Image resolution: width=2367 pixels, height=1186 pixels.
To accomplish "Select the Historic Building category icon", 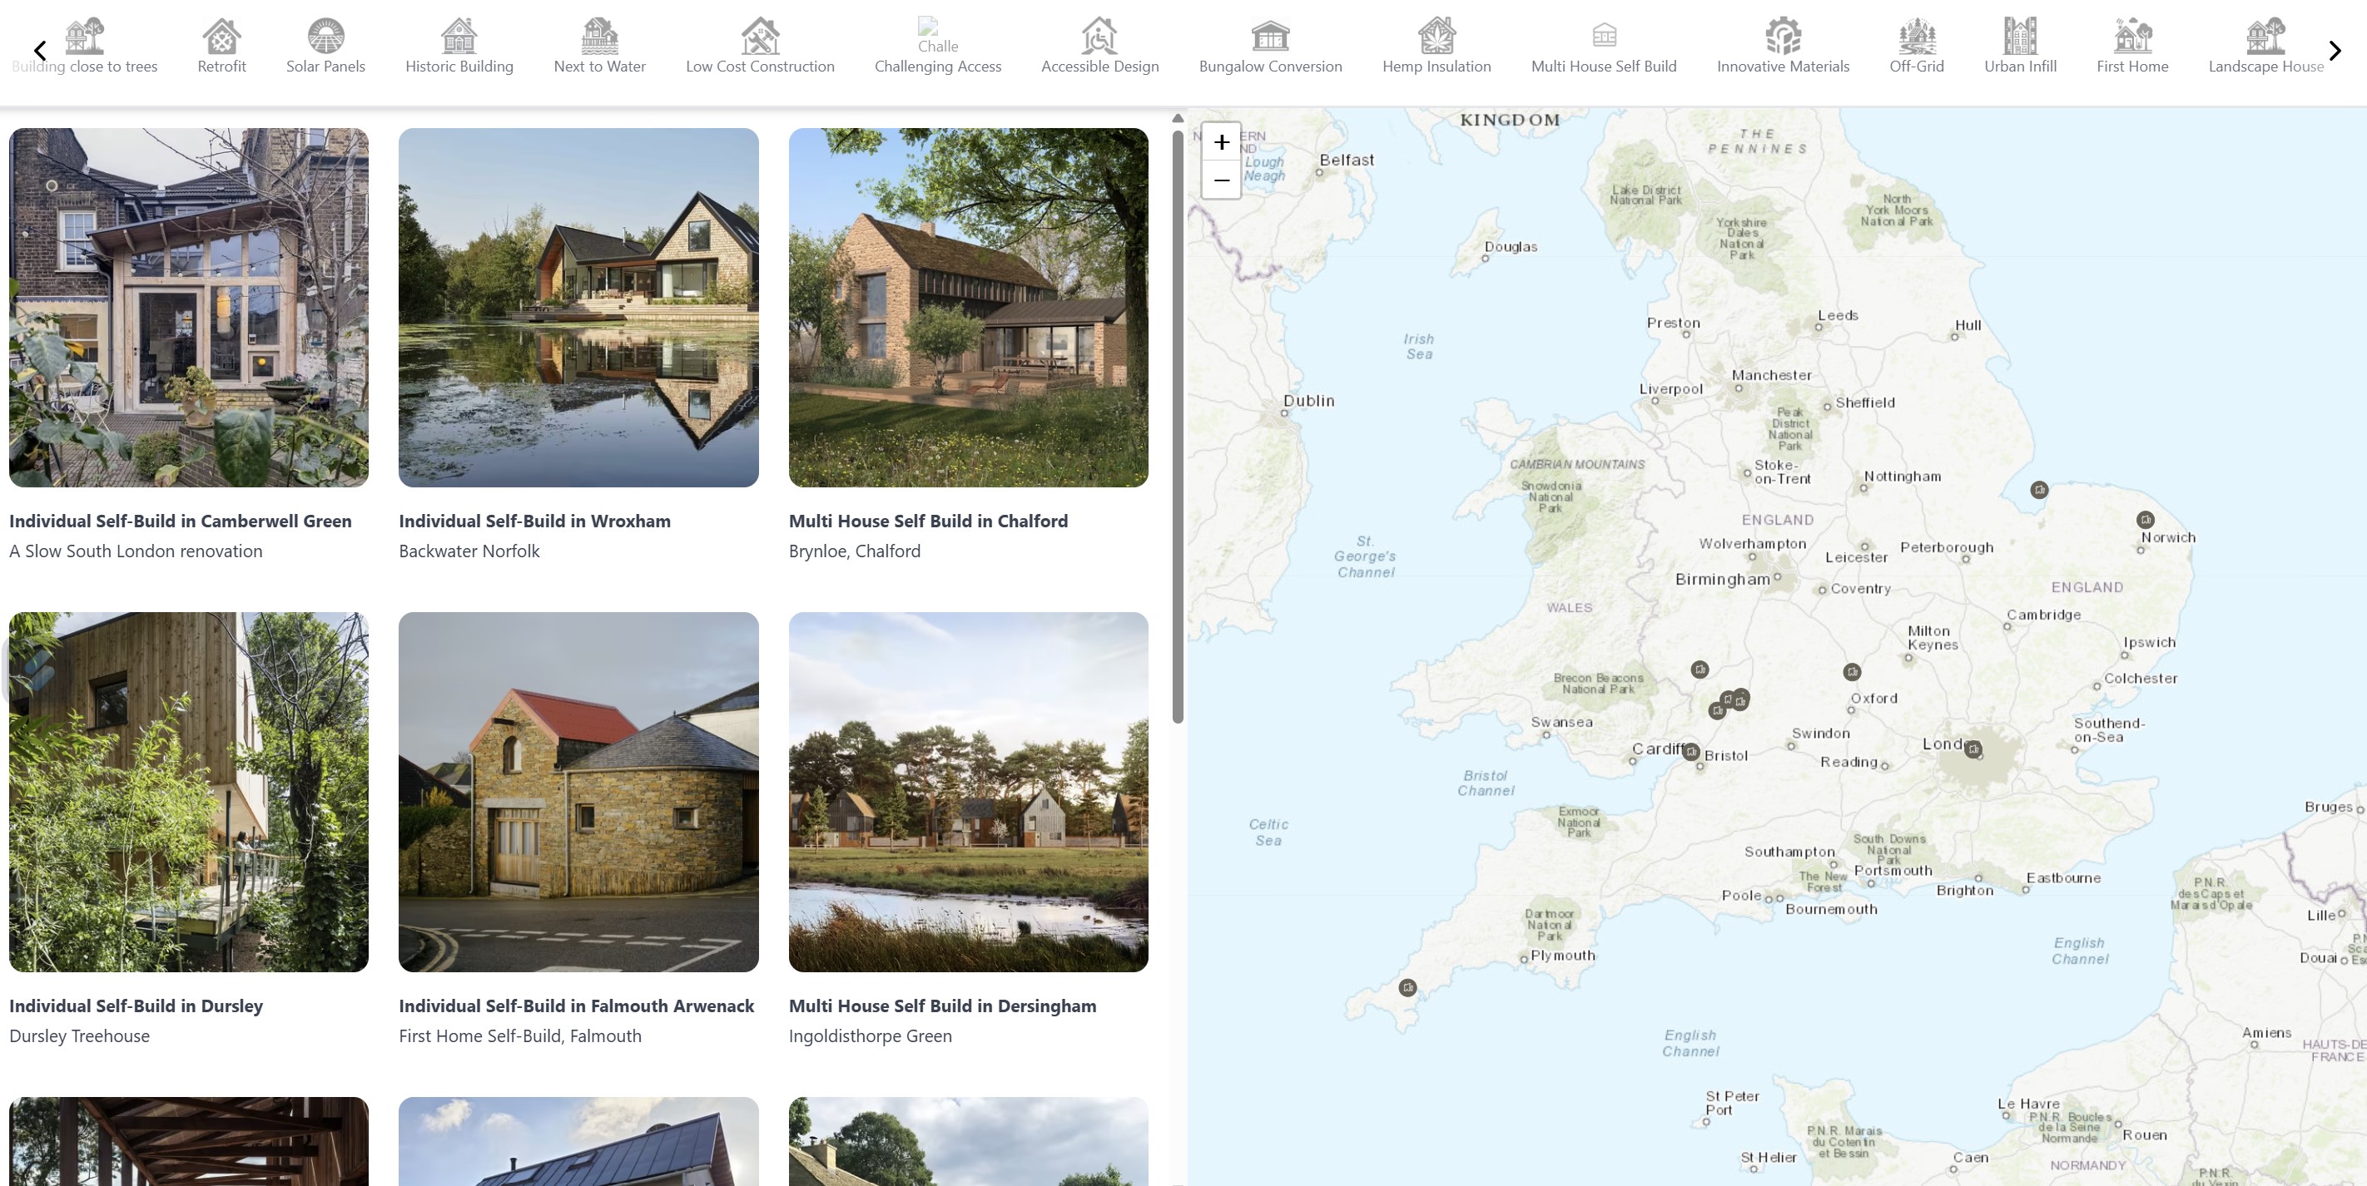I will pos(459,37).
